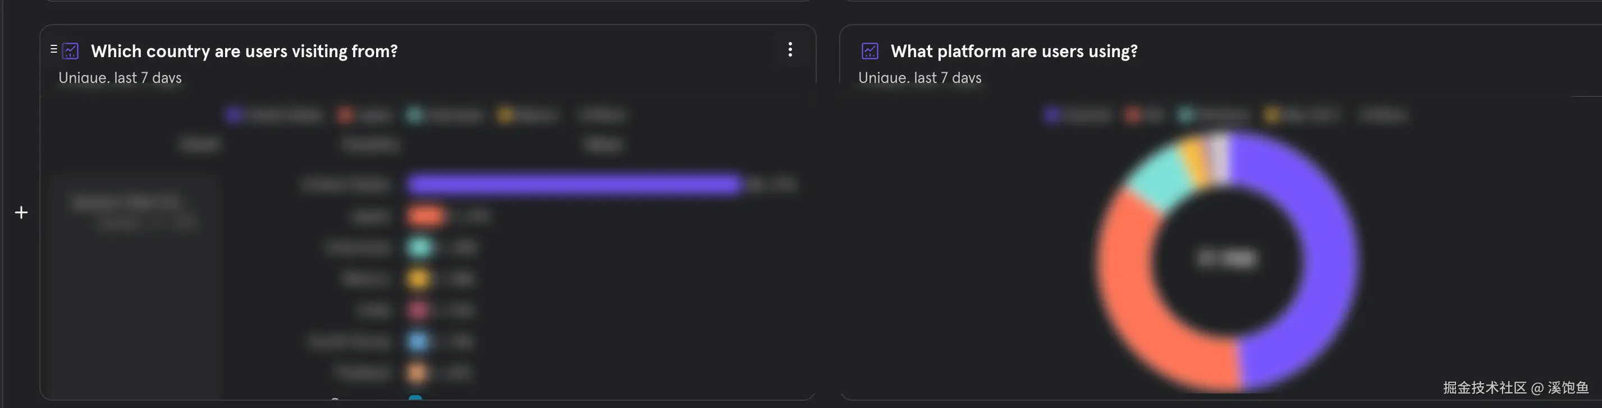The width and height of the screenshot is (1602, 408).
Task: Click the short red-orange bar in the country chart
Action: coord(426,216)
